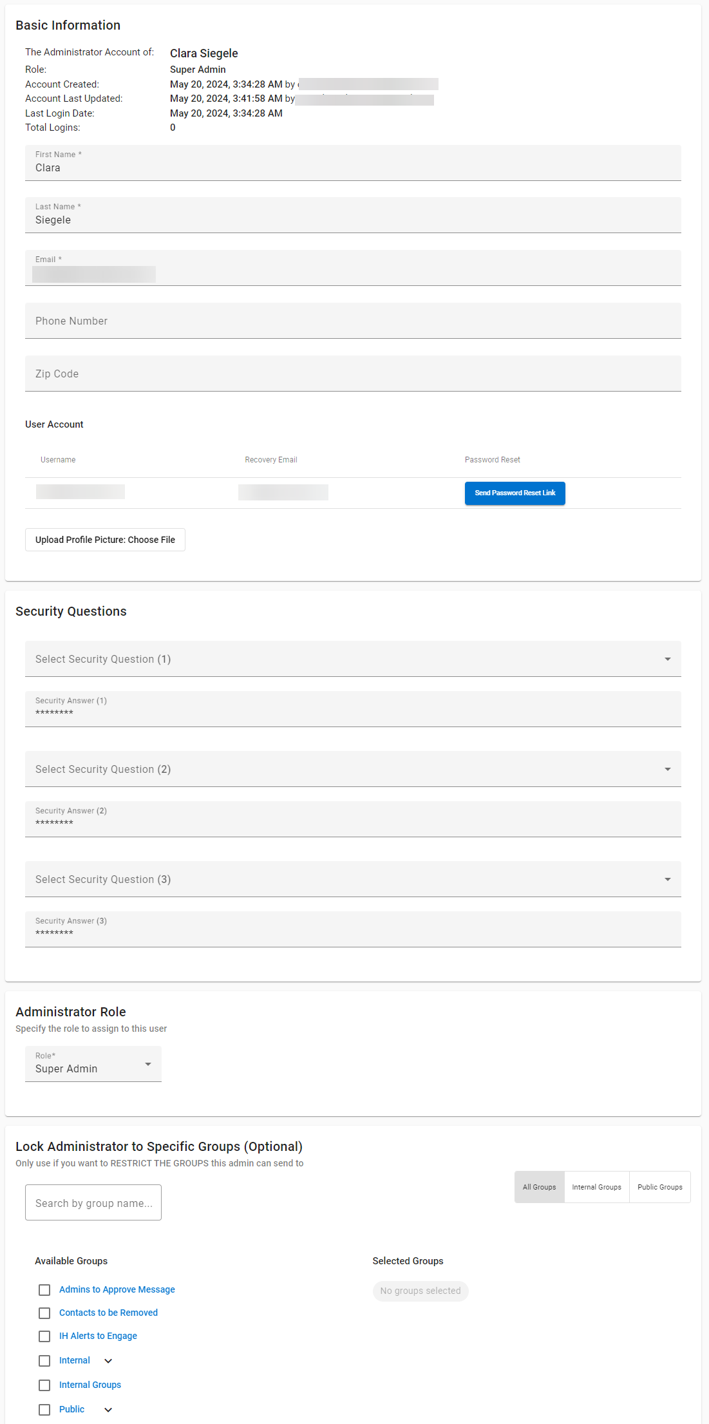Click the Security Answer (2) field
The width and height of the screenshot is (709, 1424).
(353, 819)
